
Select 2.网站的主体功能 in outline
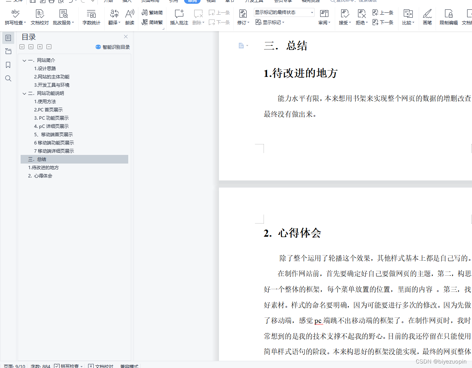coord(52,77)
